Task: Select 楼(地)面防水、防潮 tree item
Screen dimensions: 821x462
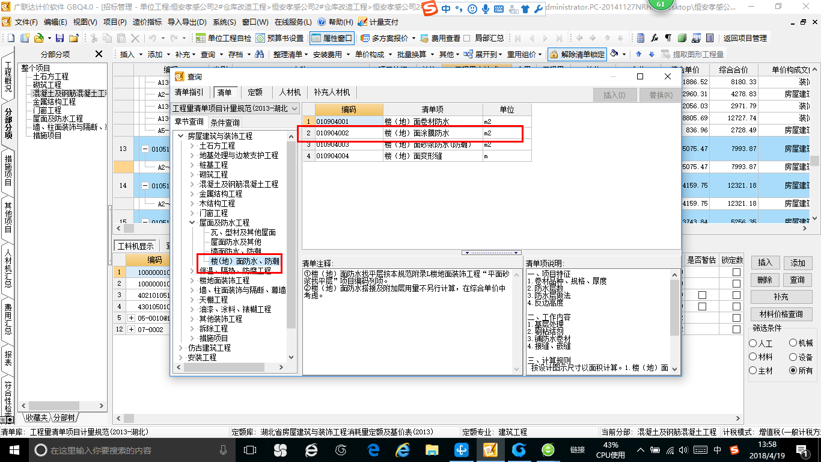Action: (x=245, y=261)
